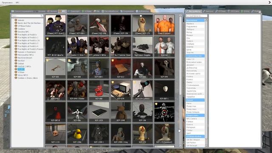The width and height of the screenshot is (272, 153).
Task: Click NPC grid scrollbar down arrow
Action: (180, 146)
